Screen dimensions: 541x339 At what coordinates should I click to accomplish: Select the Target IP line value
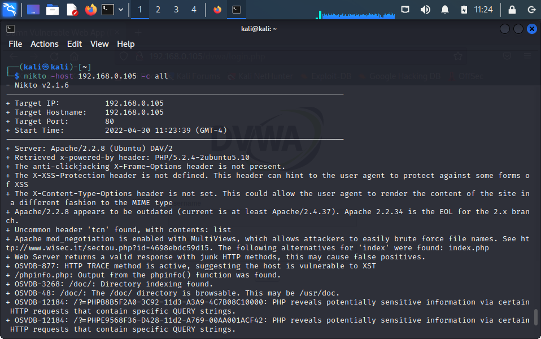tap(134, 103)
